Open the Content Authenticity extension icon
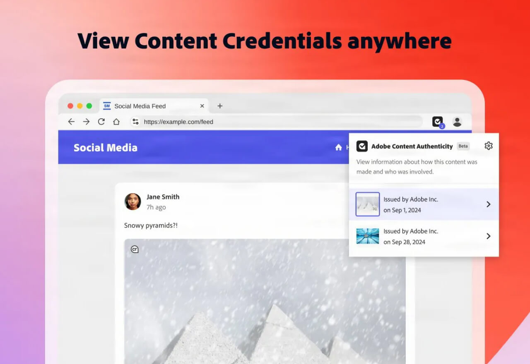The width and height of the screenshot is (530, 364). click(438, 122)
